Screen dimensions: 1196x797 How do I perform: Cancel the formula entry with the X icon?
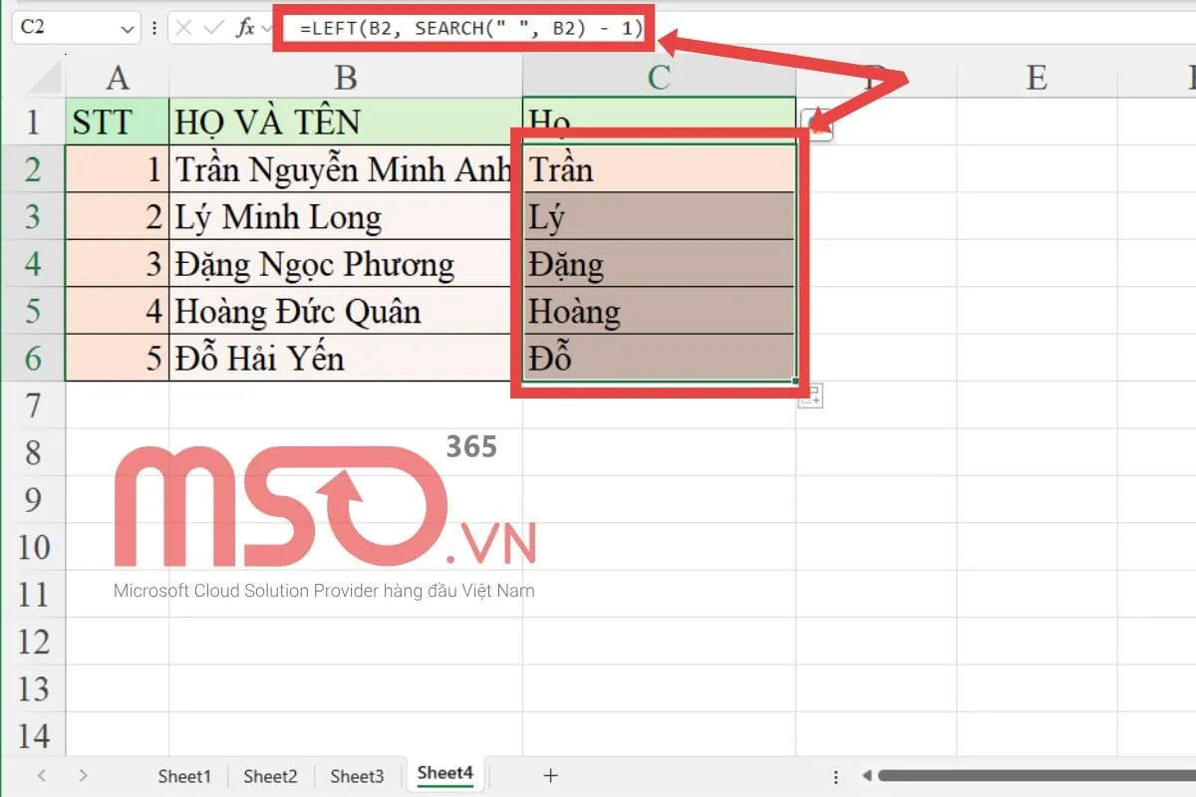coord(183,27)
